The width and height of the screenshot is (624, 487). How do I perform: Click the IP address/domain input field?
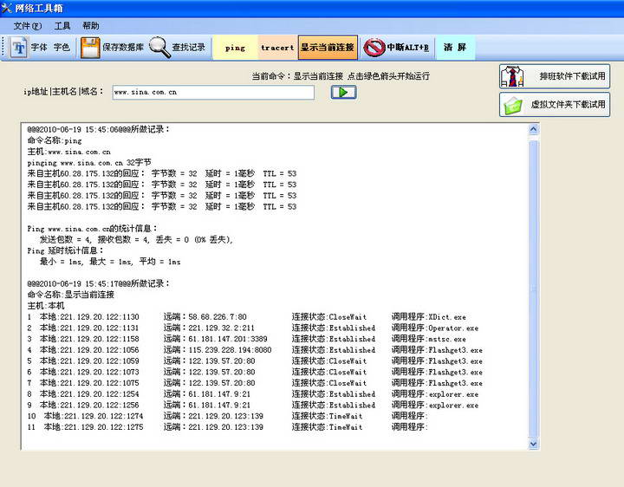click(x=212, y=92)
